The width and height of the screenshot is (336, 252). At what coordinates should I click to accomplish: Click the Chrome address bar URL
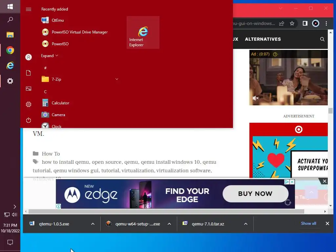coord(254,23)
